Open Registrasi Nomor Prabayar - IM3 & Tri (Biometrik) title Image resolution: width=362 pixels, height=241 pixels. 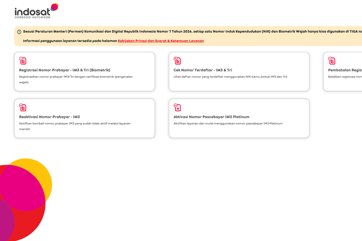pyautogui.click(x=65, y=70)
